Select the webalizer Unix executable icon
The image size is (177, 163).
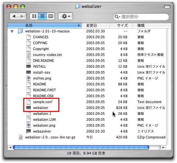[x=29, y=108]
